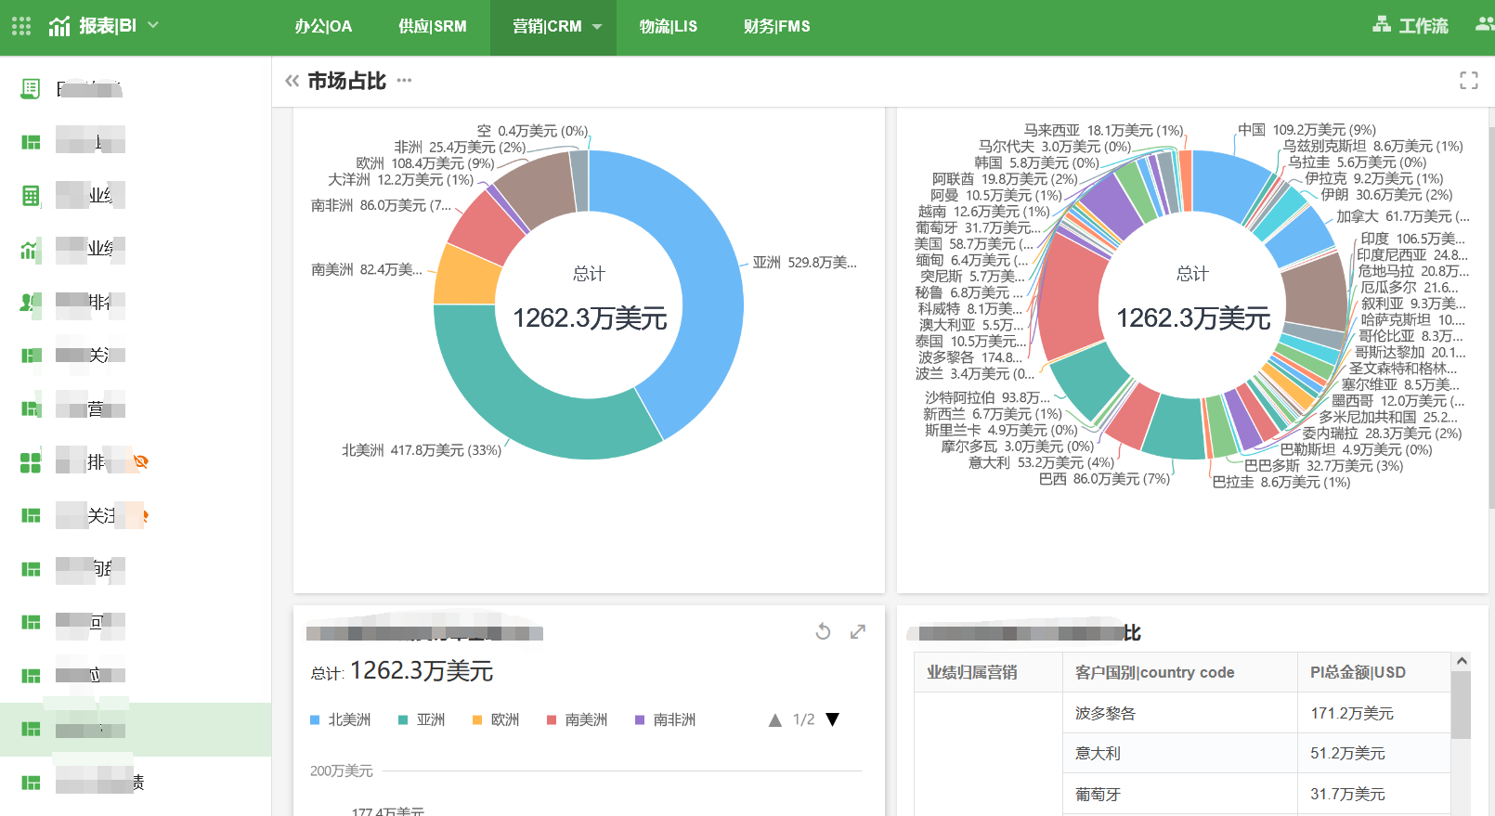1495x816 pixels.
Task: Go to previous legend page arrow
Action: click(x=775, y=720)
